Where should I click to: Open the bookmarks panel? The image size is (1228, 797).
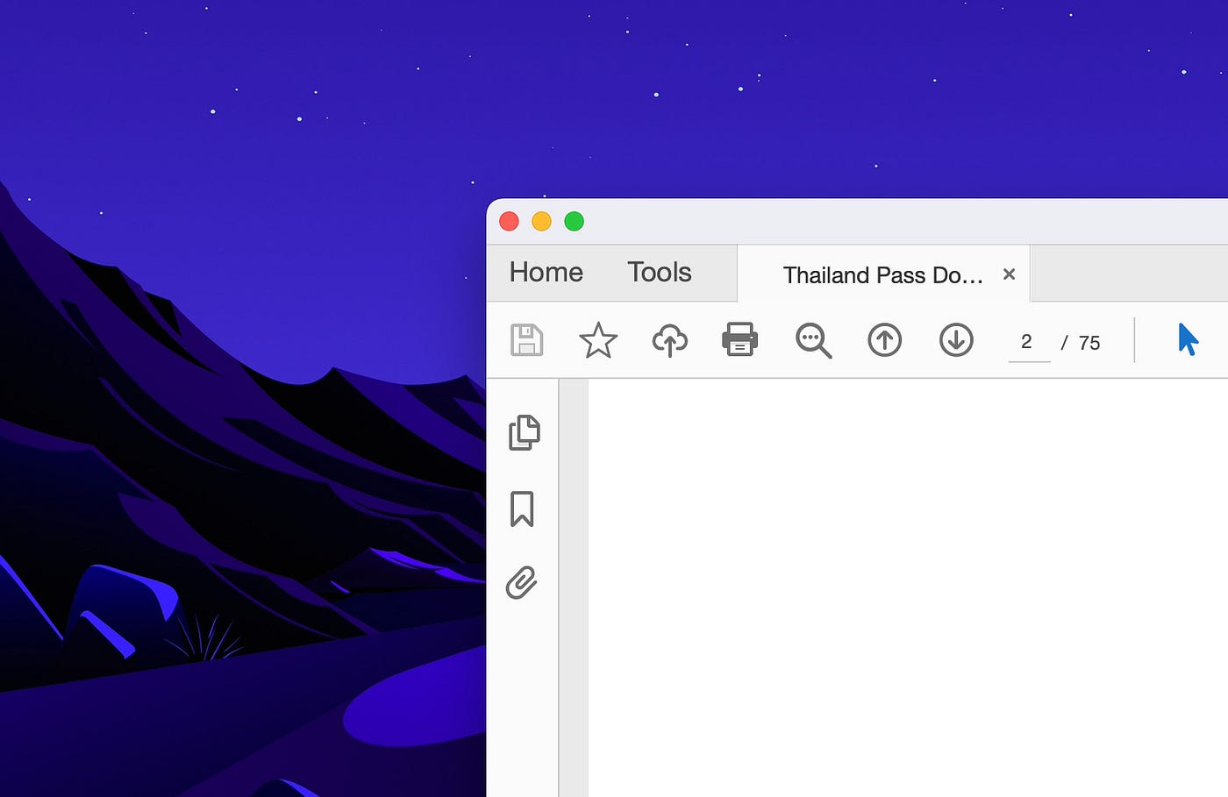tap(524, 507)
